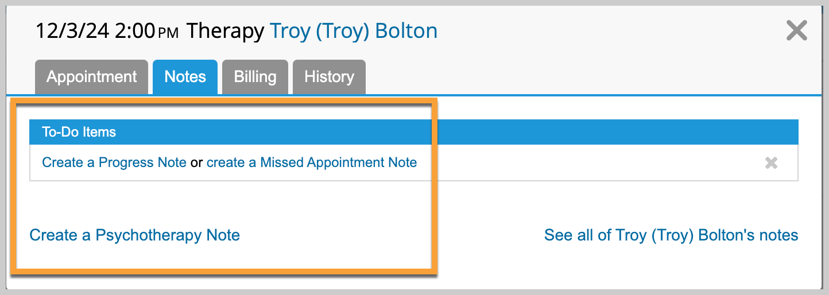
Task: Select the Notes tab
Action: click(x=185, y=77)
